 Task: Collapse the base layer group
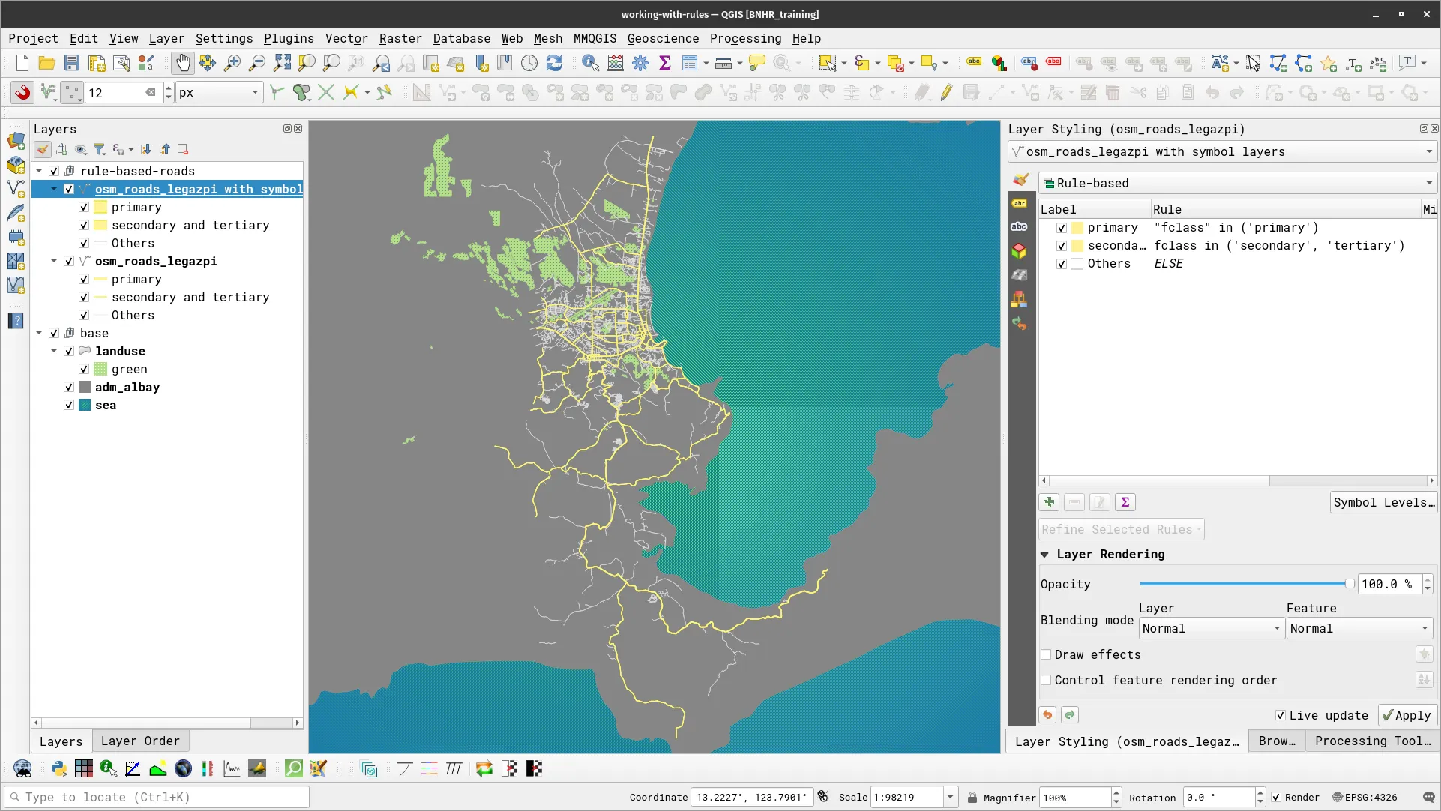(x=39, y=333)
